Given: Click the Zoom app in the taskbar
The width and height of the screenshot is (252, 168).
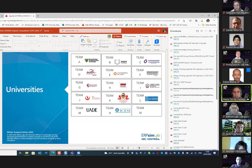Looking at the screenshot, I should (78, 153).
